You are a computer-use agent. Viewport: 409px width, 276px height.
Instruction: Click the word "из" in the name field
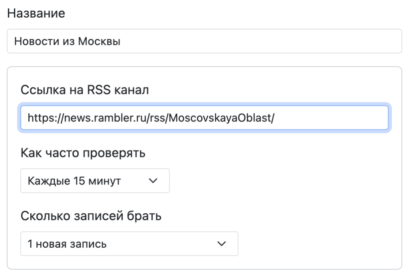click(65, 41)
